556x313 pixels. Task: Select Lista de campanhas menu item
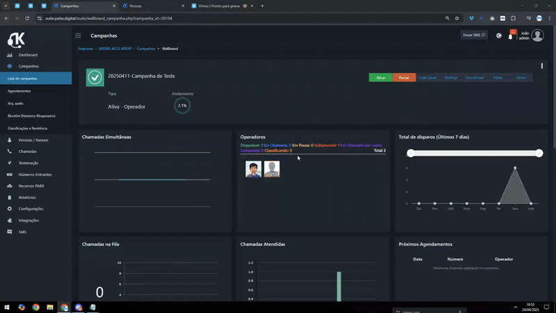(36, 79)
